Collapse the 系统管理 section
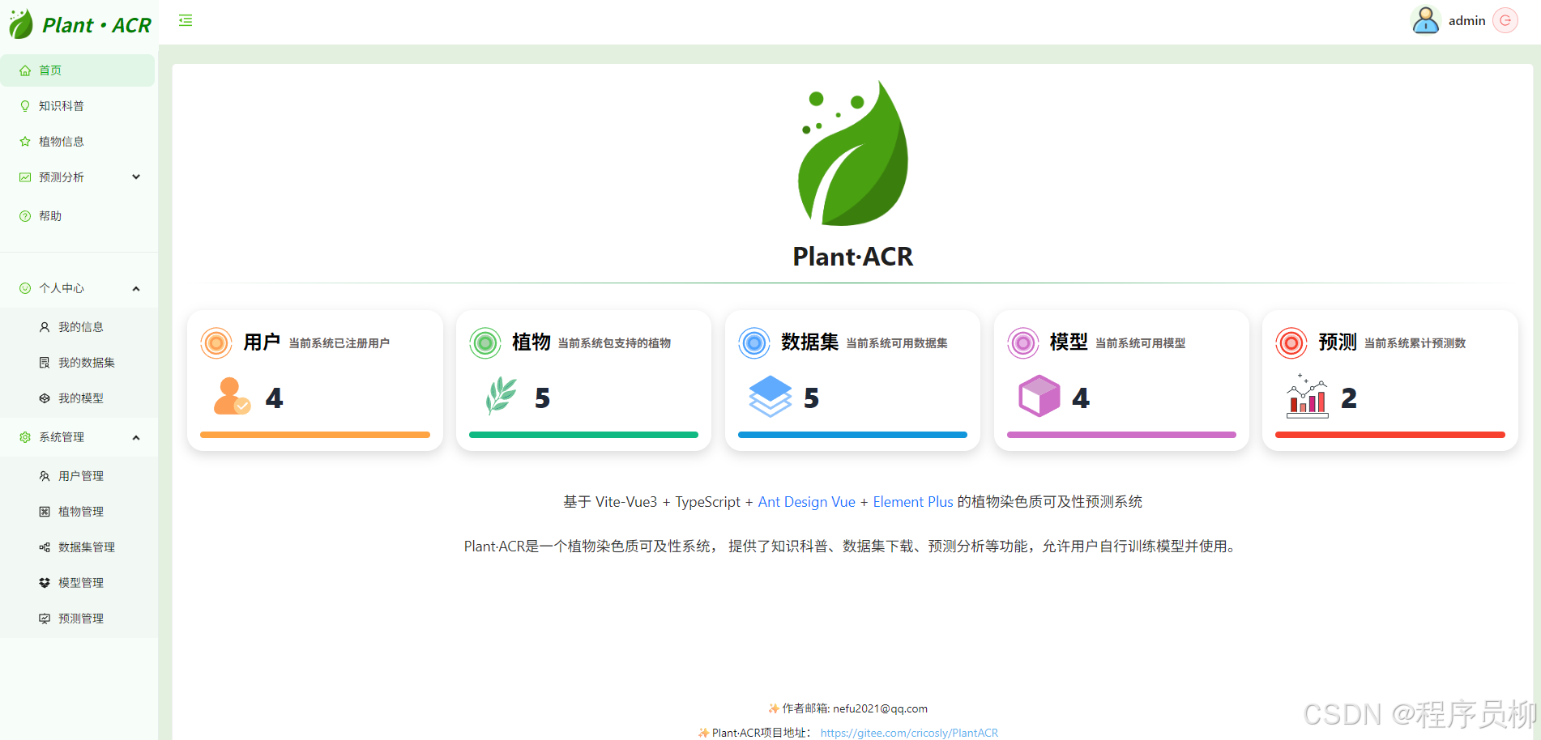This screenshot has width=1541, height=740. (135, 437)
